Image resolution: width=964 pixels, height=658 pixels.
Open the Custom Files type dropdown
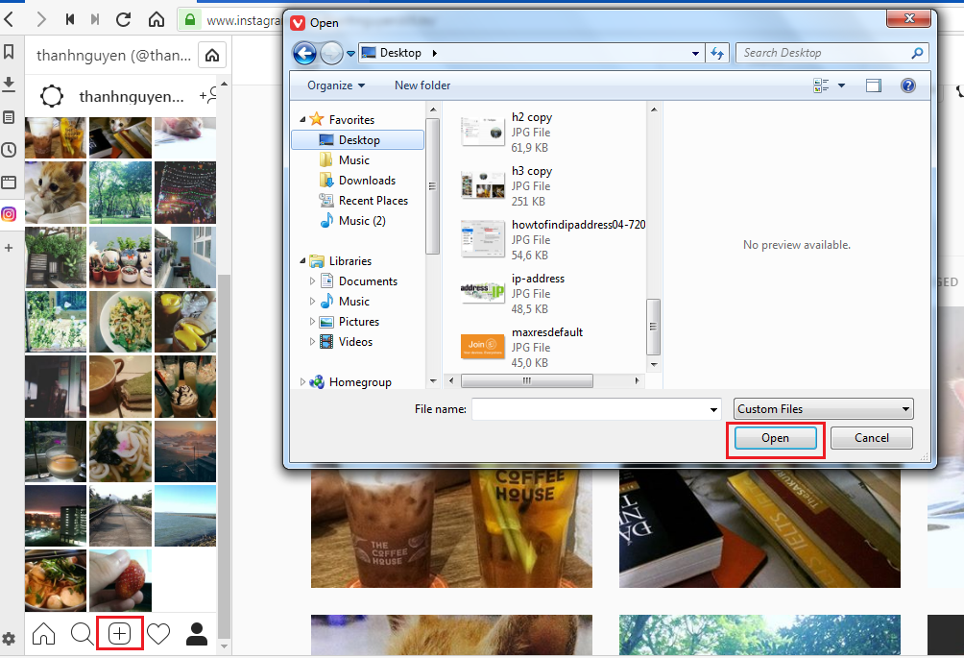click(823, 409)
